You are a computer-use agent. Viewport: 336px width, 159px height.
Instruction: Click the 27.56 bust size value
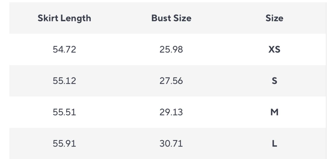coord(171,81)
